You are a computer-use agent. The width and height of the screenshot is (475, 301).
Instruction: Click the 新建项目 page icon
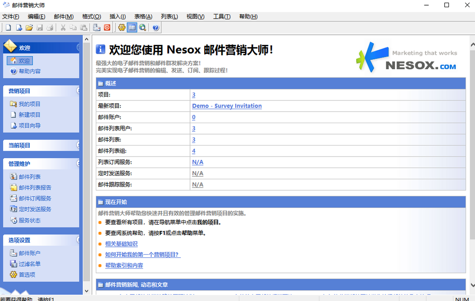(x=13, y=115)
